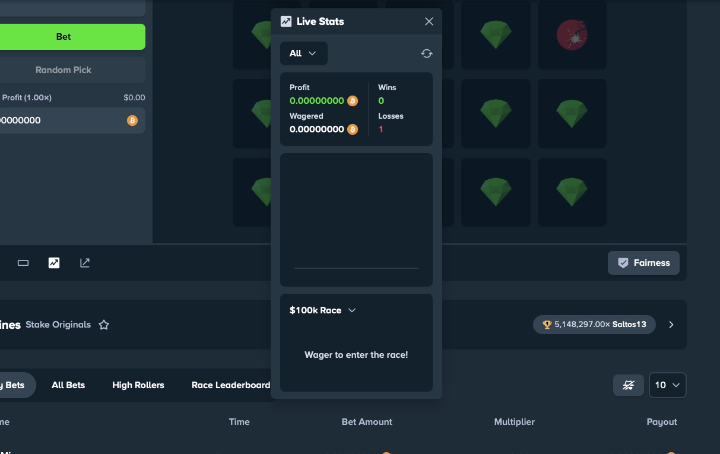Open the 10 rows count dropdown
This screenshot has width=720, height=454.
click(x=668, y=385)
